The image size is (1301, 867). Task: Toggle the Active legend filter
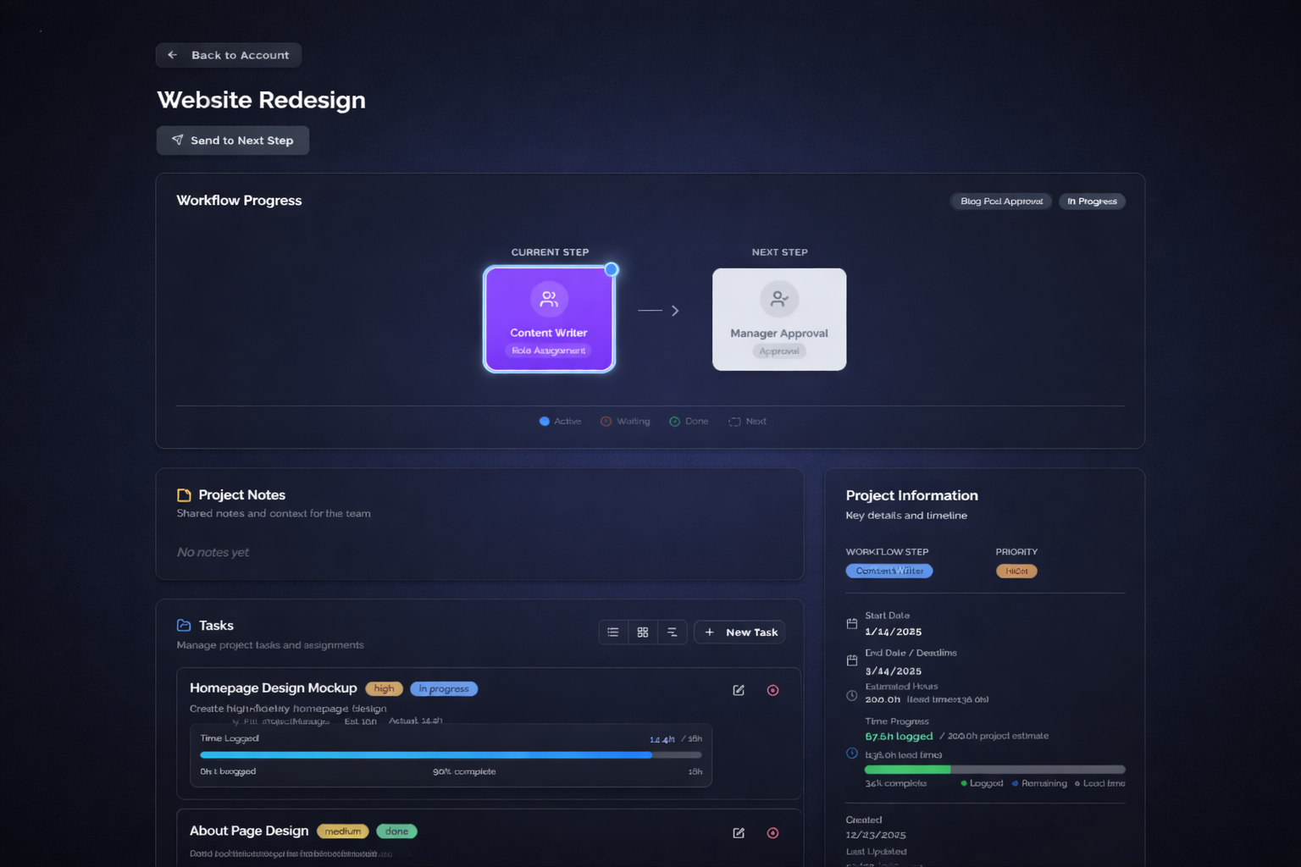[560, 421]
